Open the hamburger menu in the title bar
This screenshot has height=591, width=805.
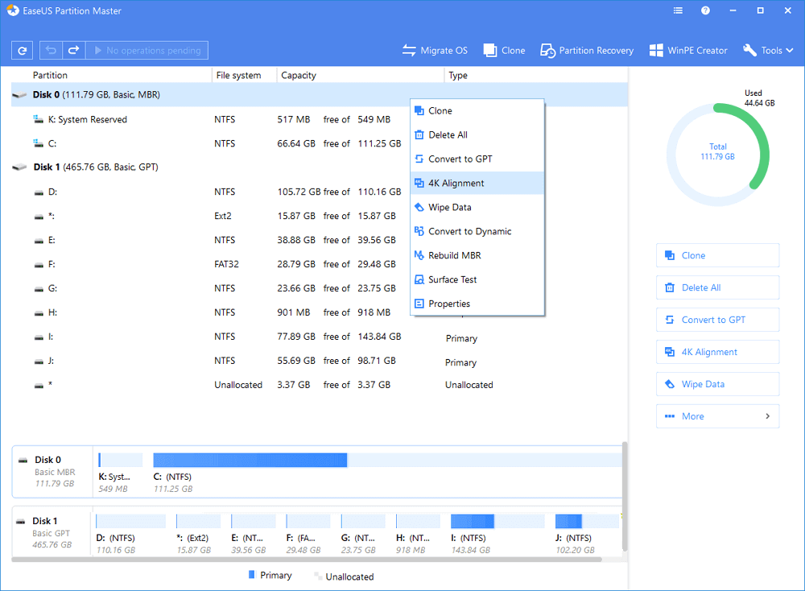coord(677,11)
